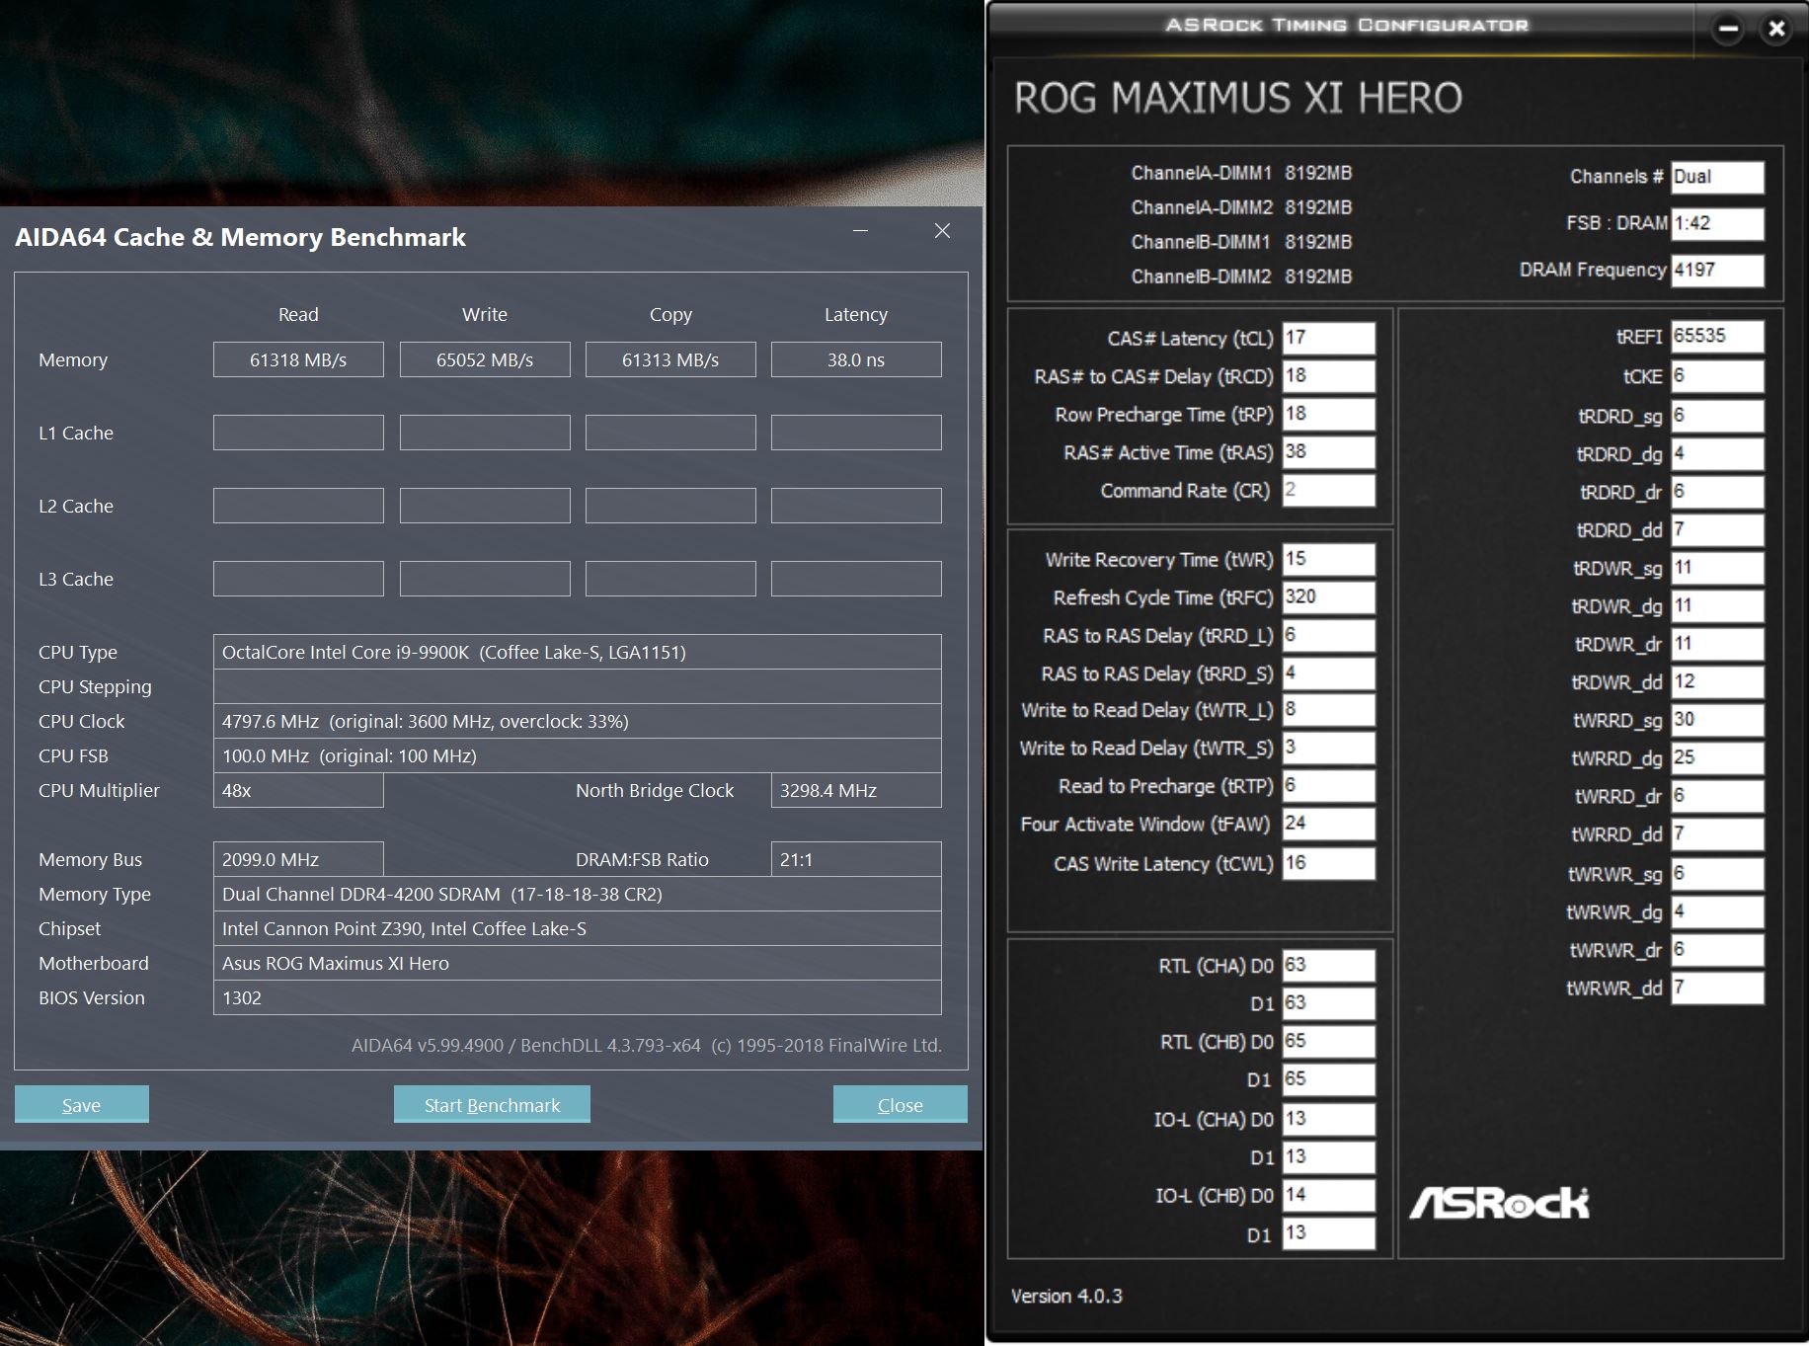Click the CPU Type value field
This screenshot has width=1809, height=1346.
point(578,652)
